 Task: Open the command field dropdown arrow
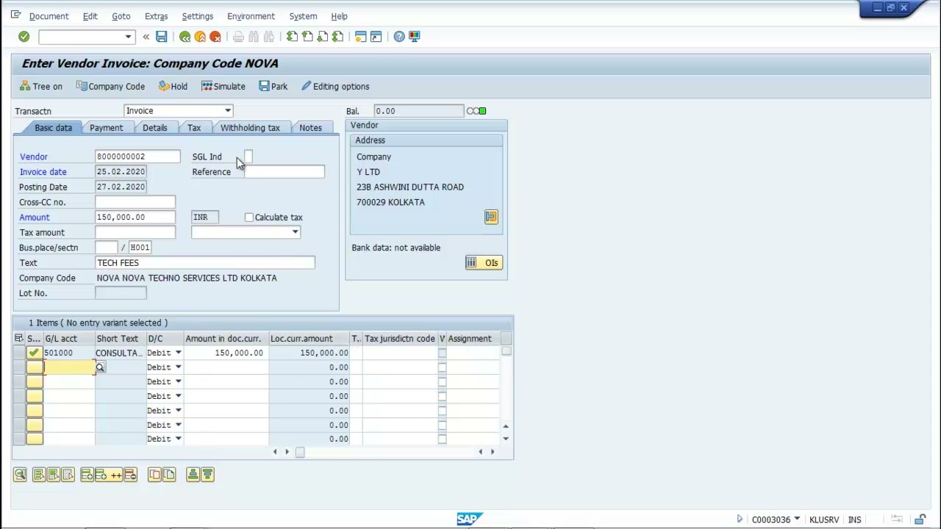coord(128,37)
